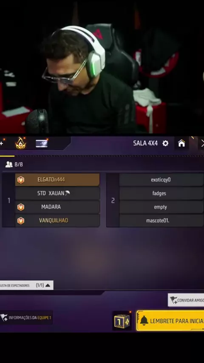Click the 8/8 players count icon
The width and height of the screenshot is (204, 363).
(9, 164)
